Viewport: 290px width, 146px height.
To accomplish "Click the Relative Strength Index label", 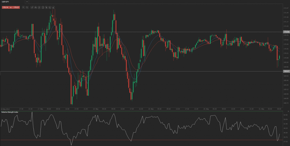I will [x=10, y=112].
